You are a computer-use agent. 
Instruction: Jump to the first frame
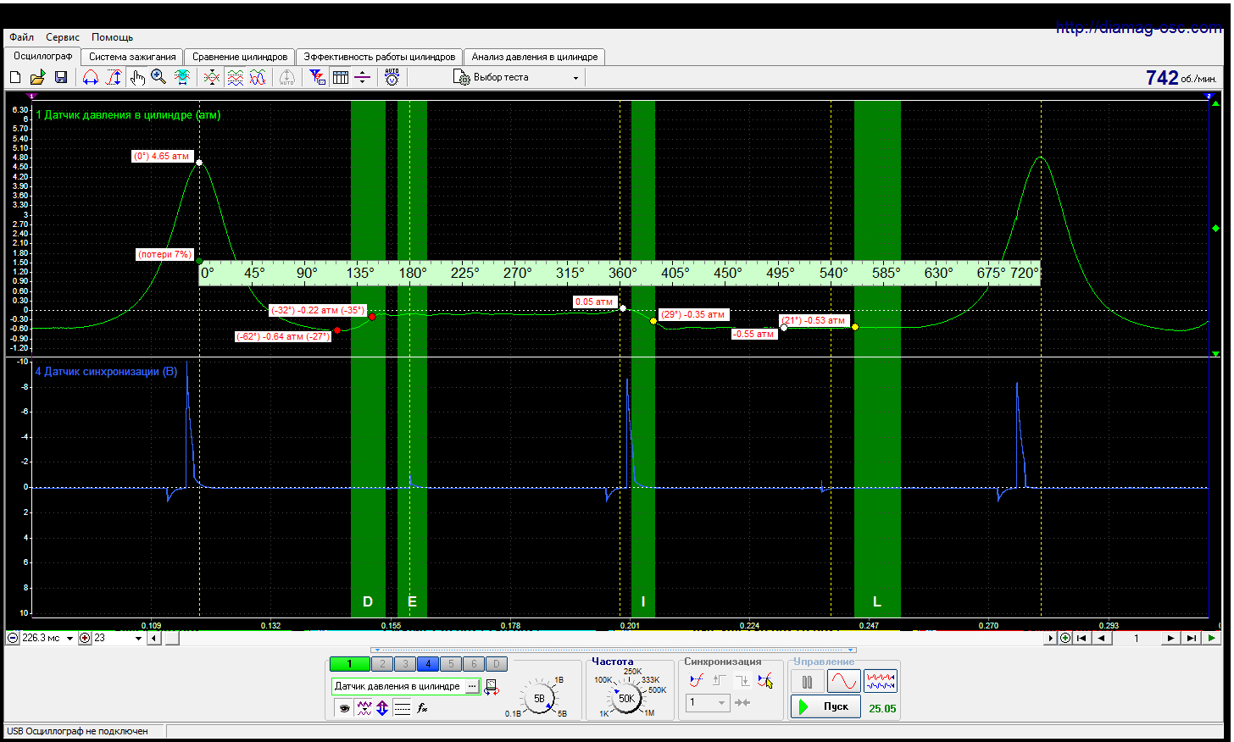point(1081,638)
